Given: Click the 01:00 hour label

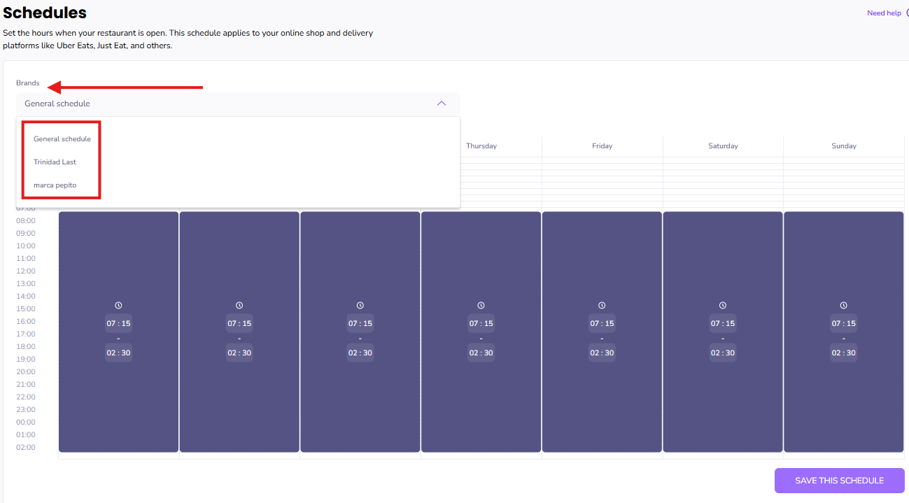Looking at the screenshot, I should pos(26,434).
